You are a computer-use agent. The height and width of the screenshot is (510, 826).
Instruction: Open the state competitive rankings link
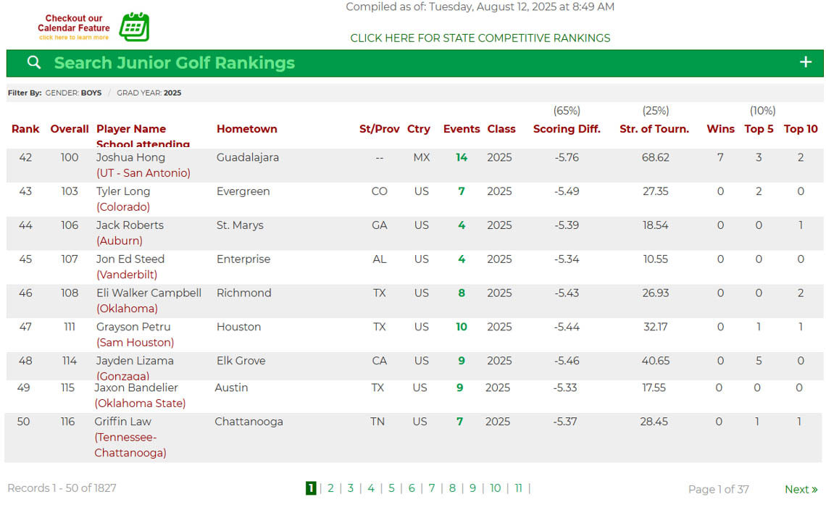click(480, 38)
